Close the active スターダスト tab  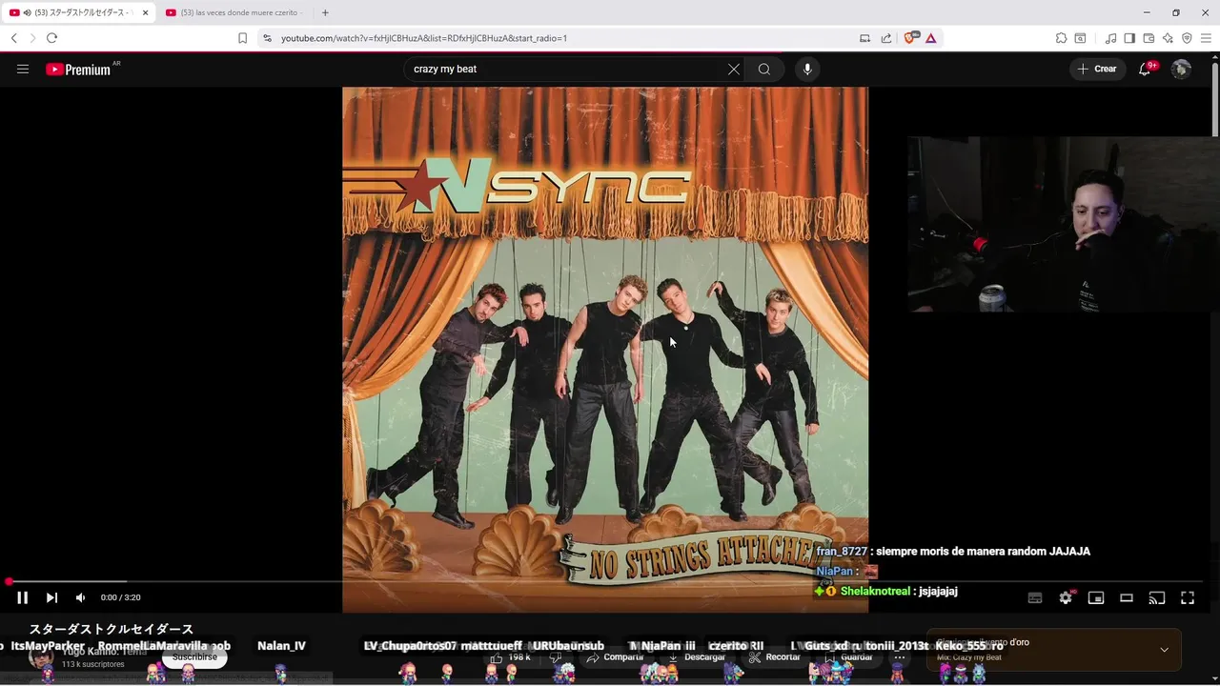click(146, 12)
